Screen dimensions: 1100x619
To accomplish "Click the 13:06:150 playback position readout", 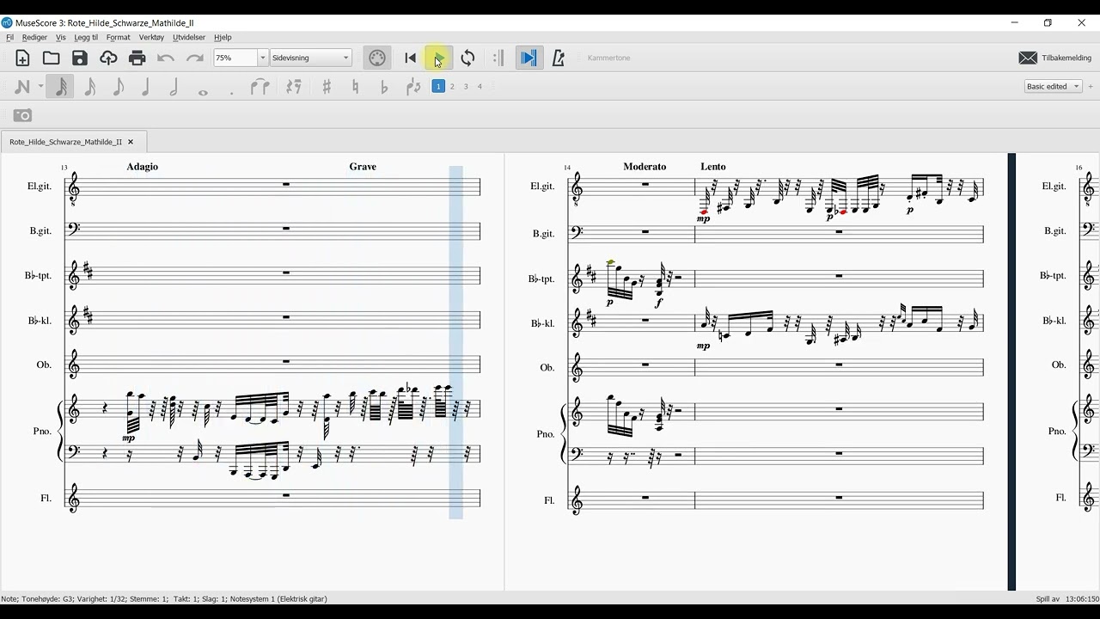I will click(1082, 599).
